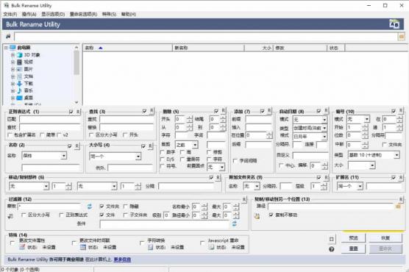Toggle the 正则表达式 checkbox in Filters
Viewport: 409px width, 272px height.
pos(62,215)
